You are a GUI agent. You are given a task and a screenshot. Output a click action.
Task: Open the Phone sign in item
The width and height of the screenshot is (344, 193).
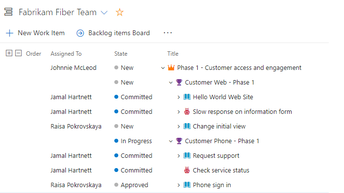(212, 185)
